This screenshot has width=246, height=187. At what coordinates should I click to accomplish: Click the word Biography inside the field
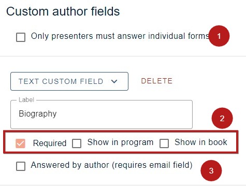38,114
